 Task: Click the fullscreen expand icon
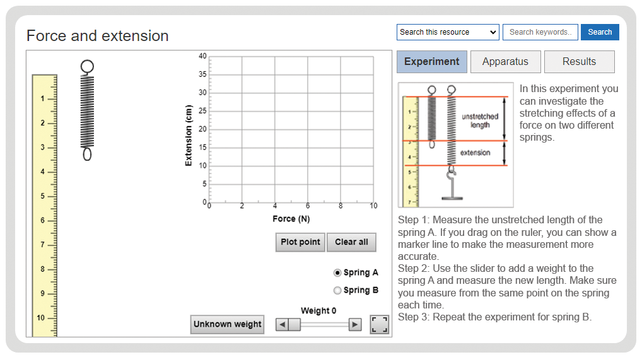click(x=379, y=324)
